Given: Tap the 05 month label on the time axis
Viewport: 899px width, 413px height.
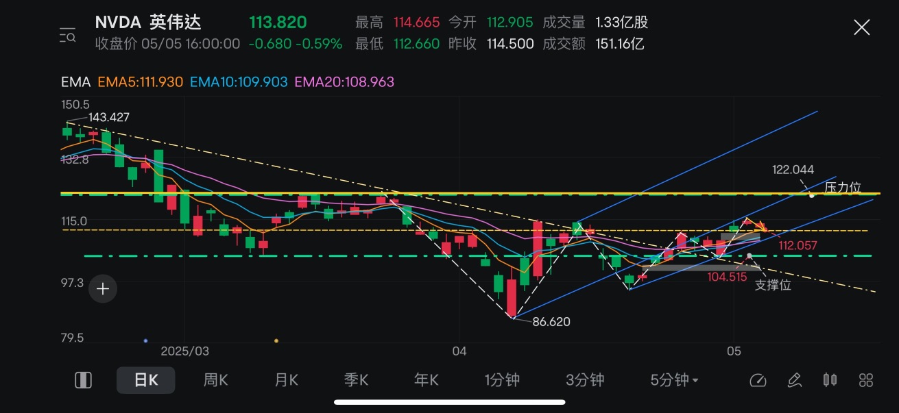Looking at the screenshot, I should [x=734, y=351].
